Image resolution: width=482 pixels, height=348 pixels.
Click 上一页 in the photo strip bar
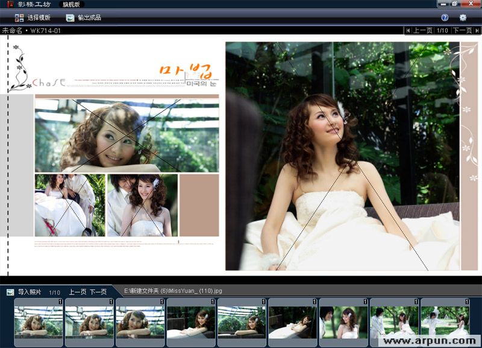coord(77,292)
